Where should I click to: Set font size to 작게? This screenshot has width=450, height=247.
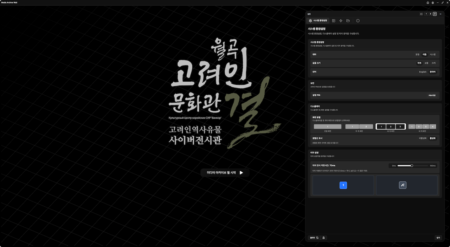click(419, 63)
